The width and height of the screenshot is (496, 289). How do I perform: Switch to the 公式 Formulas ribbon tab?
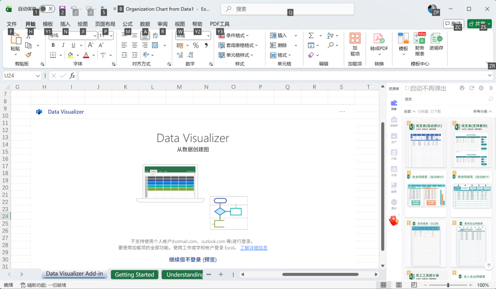(x=128, y=24)
